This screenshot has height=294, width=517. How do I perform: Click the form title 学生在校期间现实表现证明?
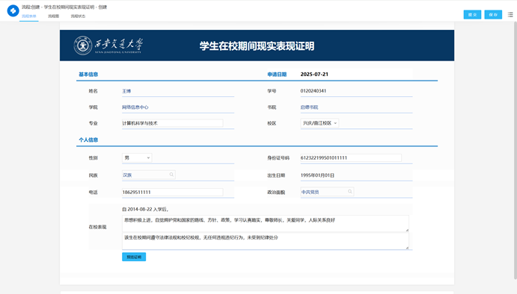[257, 46]
